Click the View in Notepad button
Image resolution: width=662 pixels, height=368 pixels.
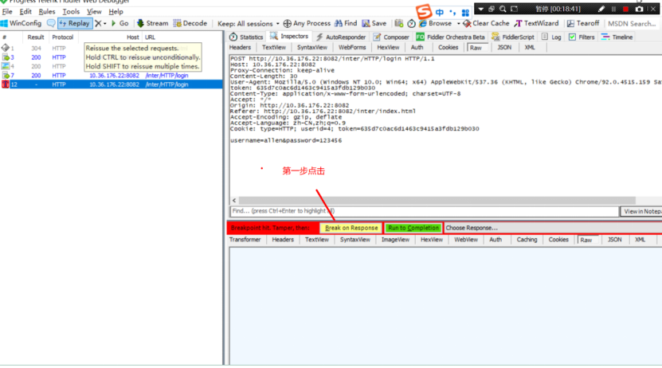coord(641,211)
